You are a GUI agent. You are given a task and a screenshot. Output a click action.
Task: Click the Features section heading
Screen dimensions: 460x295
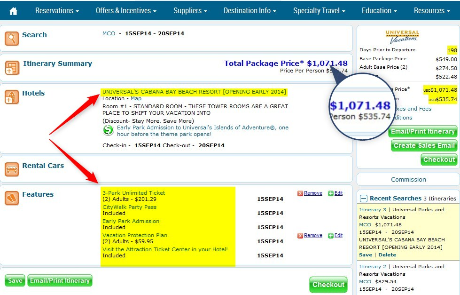(x=38, y=194)
